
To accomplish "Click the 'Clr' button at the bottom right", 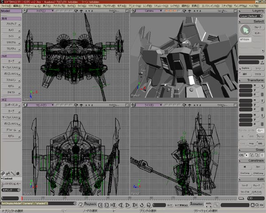I will coord(262,205).
